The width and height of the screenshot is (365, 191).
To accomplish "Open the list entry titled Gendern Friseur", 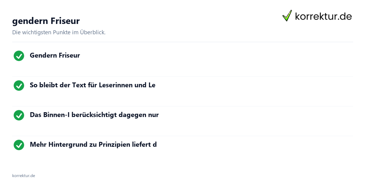I will (55, 55).
